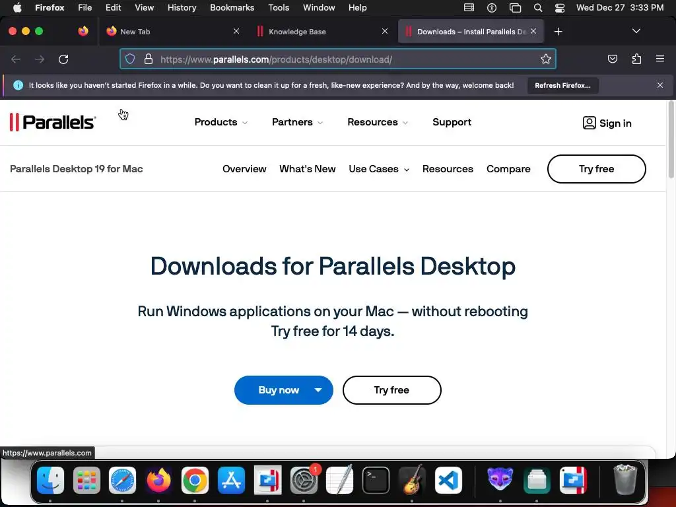This screenshot has width=676, height=507.
Task: Open Spotlight search in the menu bar
Action: pos(537,7)
